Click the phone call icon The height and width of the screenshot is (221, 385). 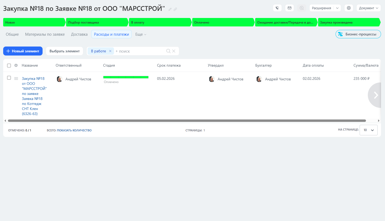pos(277,8)
